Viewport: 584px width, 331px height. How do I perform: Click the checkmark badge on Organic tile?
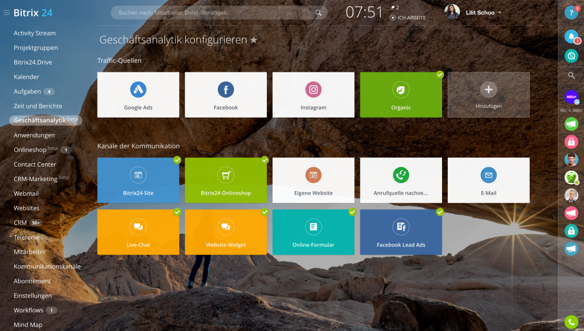(440, 75)
